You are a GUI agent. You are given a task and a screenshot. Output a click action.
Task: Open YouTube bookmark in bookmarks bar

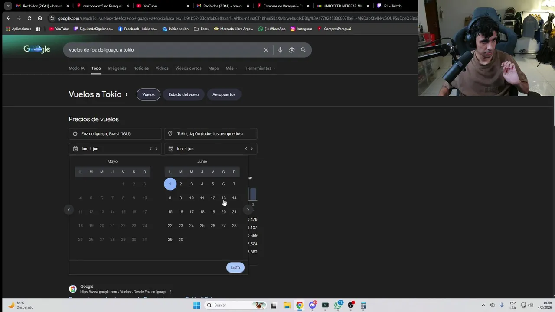(59, 29)
